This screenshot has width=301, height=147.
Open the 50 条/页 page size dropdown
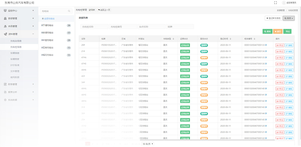(148, 144)
